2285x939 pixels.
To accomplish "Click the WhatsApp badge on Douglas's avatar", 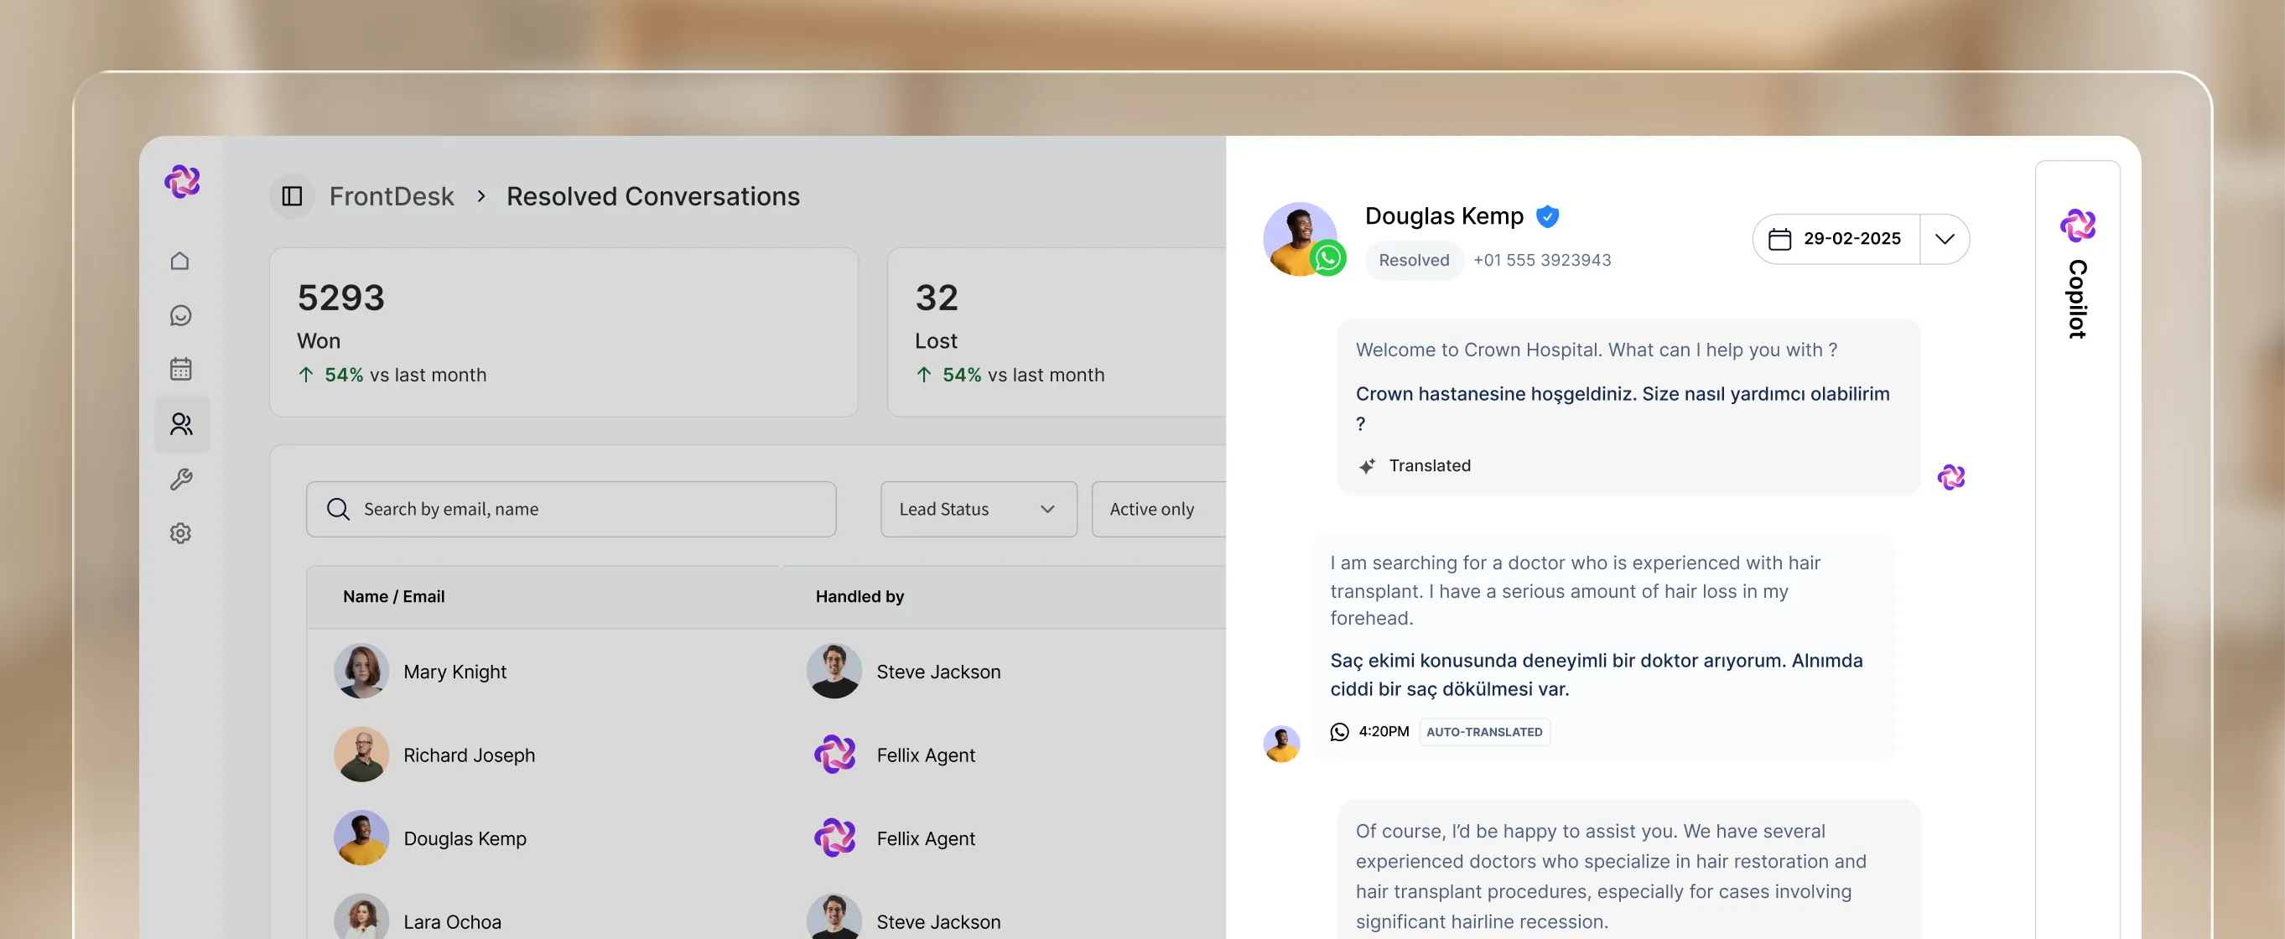I will pos(1328,258).
